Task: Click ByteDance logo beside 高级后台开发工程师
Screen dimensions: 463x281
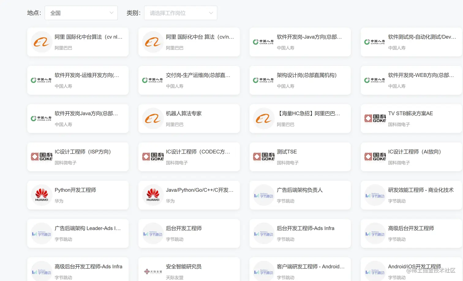Action: pyautogui.click(x=375, y=233)
